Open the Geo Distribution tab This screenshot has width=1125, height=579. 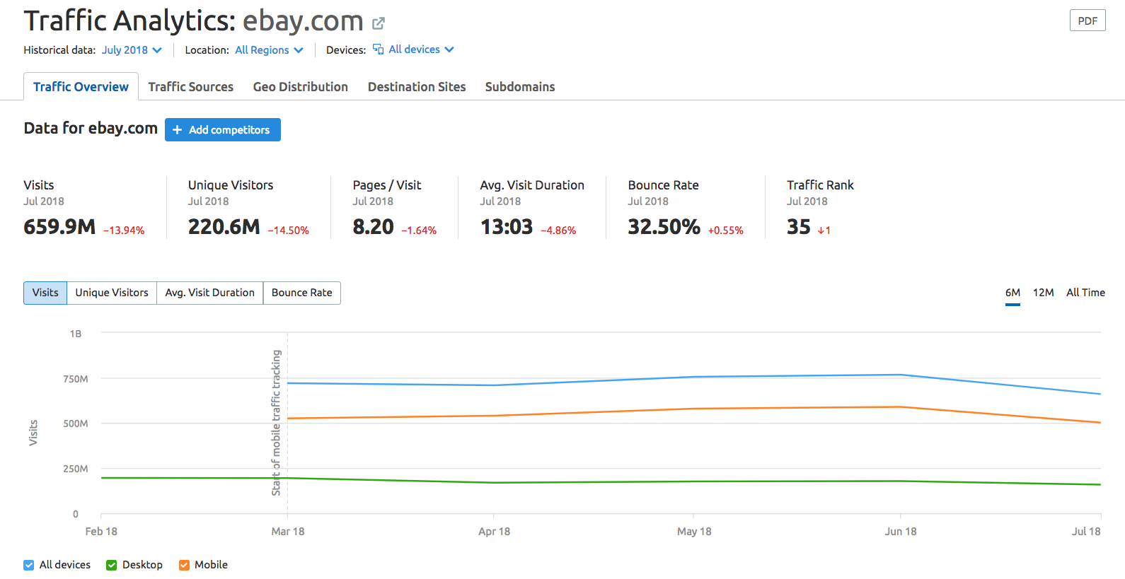click(x=301, y=87)
